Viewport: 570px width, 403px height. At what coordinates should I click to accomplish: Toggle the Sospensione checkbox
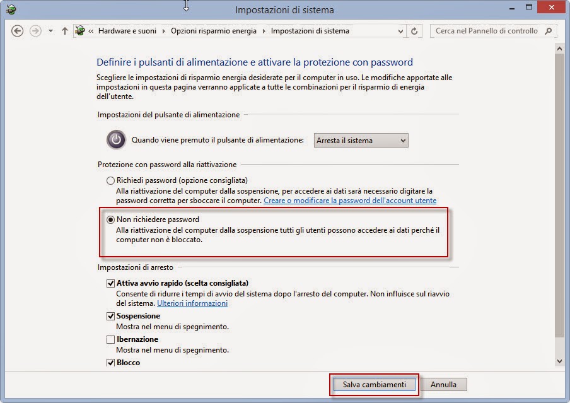pos(110,316)
